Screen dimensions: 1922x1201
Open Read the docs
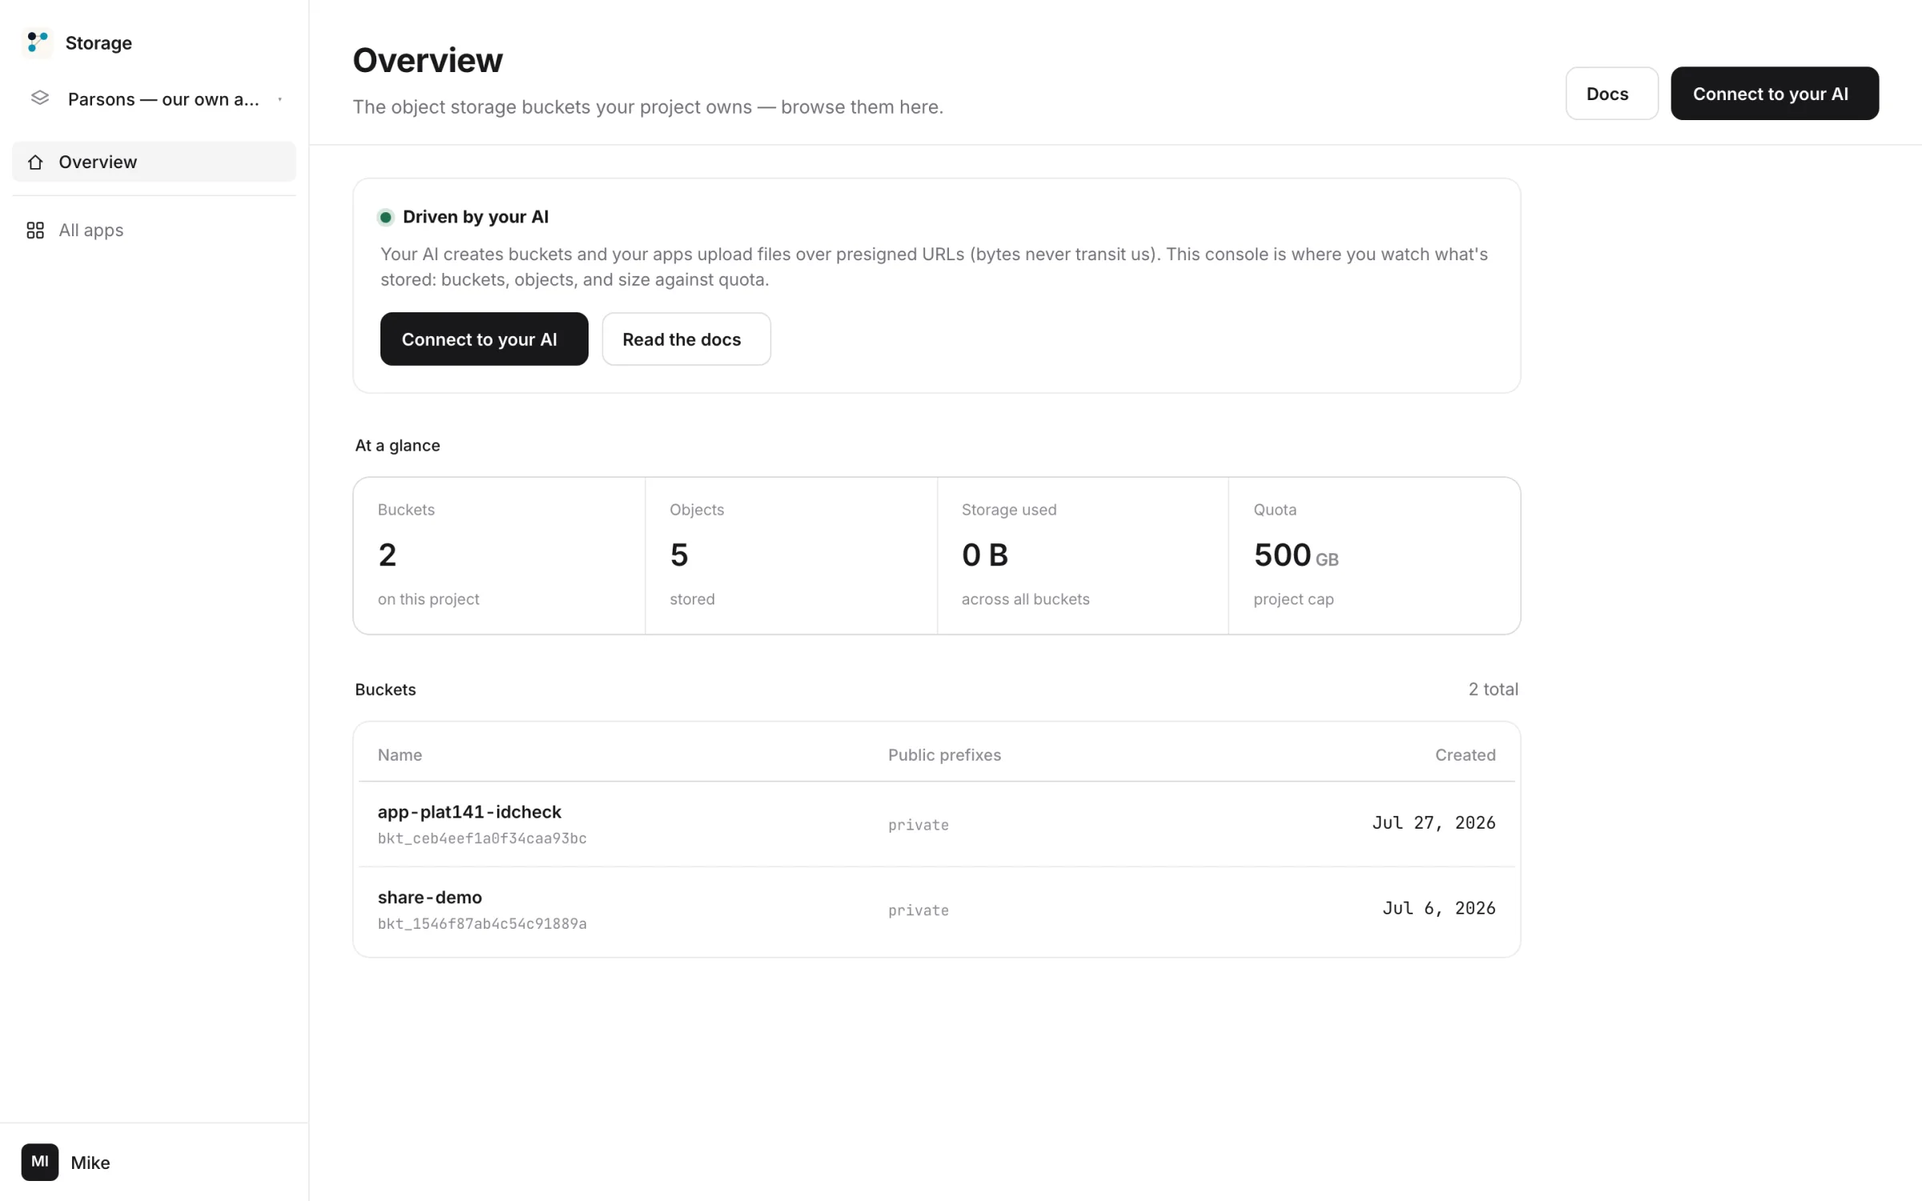coord(686,339)
